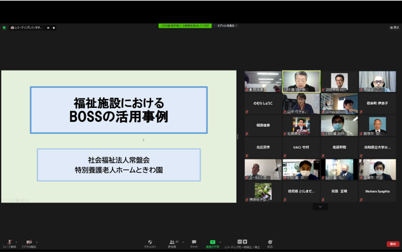Expand video options arrow beside camera
The width and height of the screenshot is (402, 252).
coord(37,242)
